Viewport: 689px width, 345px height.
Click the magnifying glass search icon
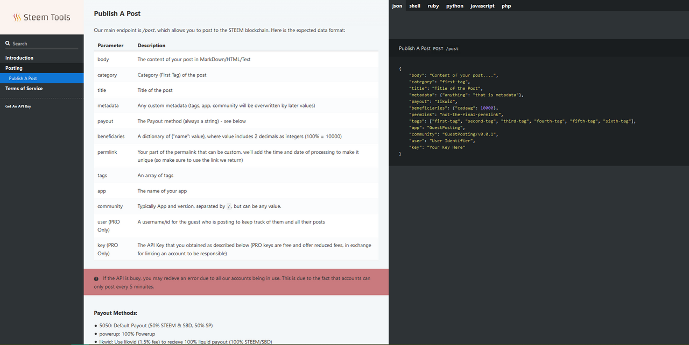pos(8,44)
